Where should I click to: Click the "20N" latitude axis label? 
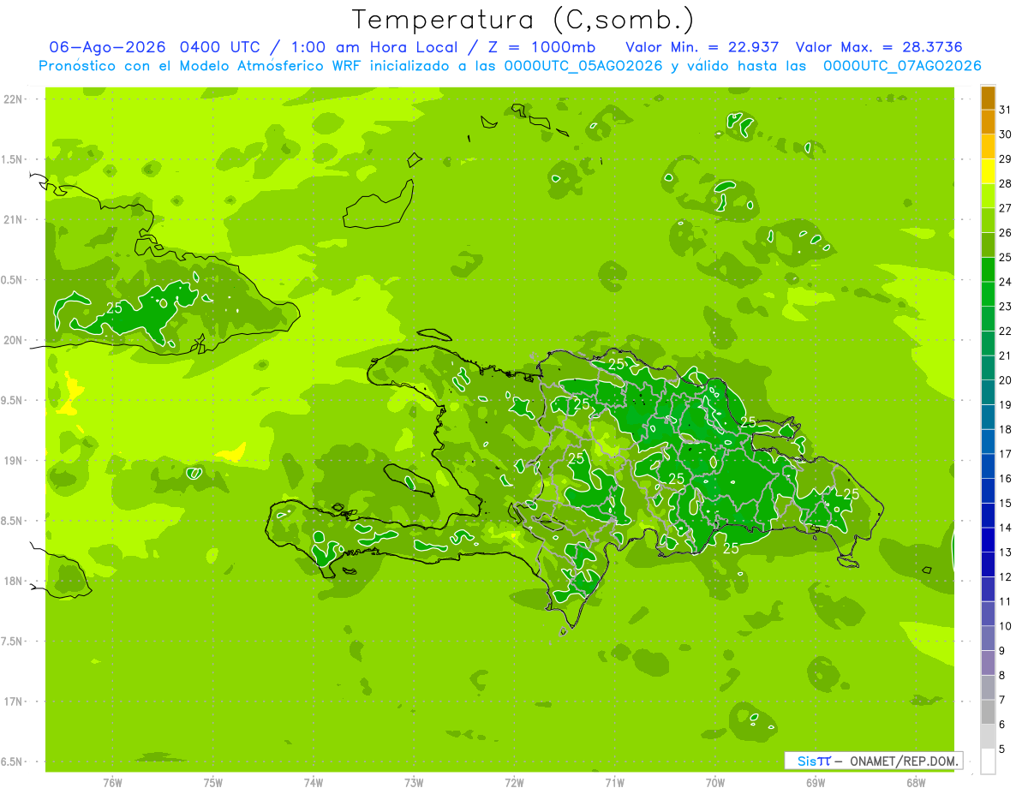coord(15,340)
